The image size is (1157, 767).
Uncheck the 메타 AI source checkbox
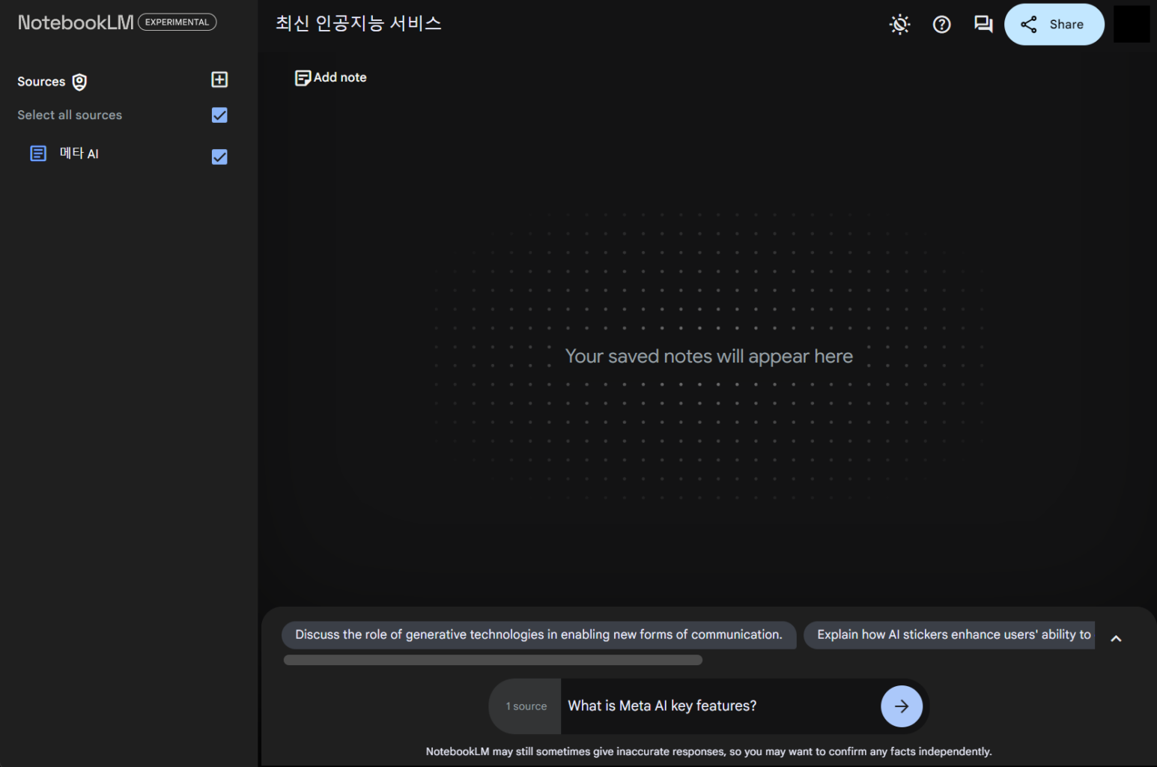coord(219,157)
